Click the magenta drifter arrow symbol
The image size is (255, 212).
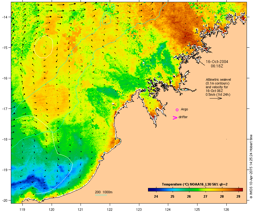point(175,118)
